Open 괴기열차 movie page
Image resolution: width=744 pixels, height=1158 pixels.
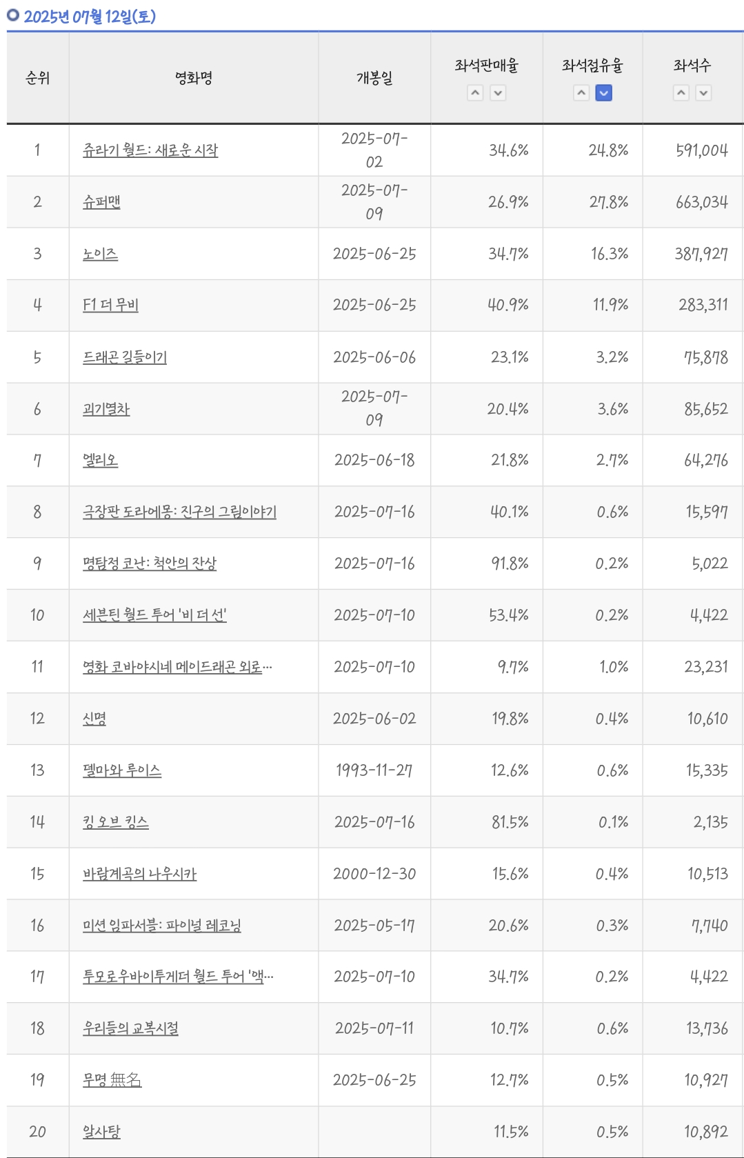click(106, 409)
